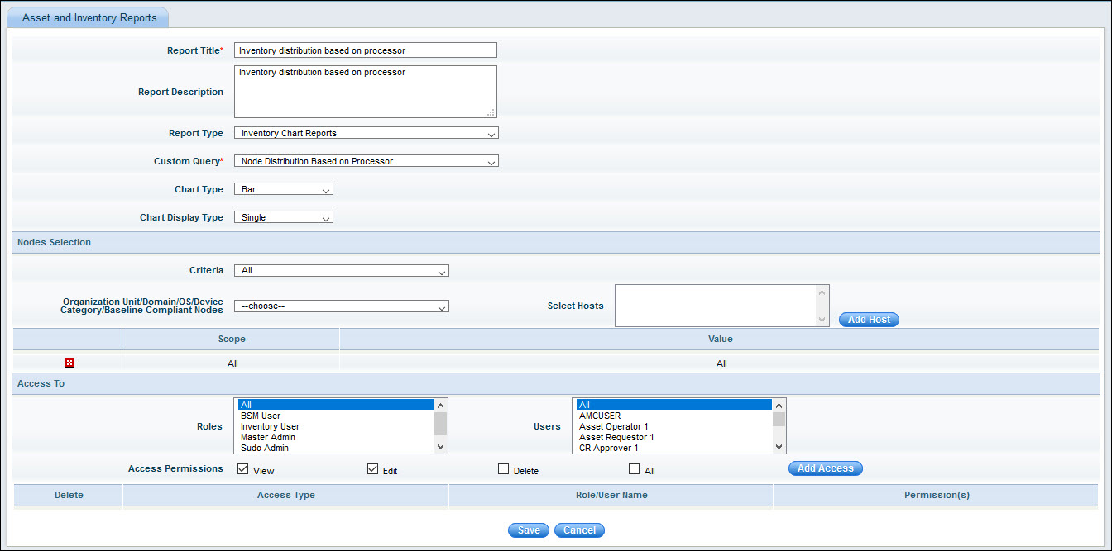This screenshot has height=551, width=1112.
Task: Toggle the Edit access permission checkbox
Action: [x=372, y=469]
